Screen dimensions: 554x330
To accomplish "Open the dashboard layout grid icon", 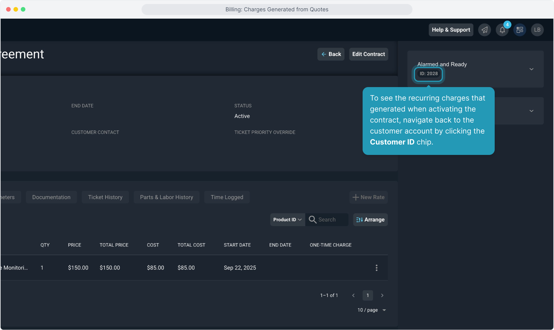I will (520, 30).
